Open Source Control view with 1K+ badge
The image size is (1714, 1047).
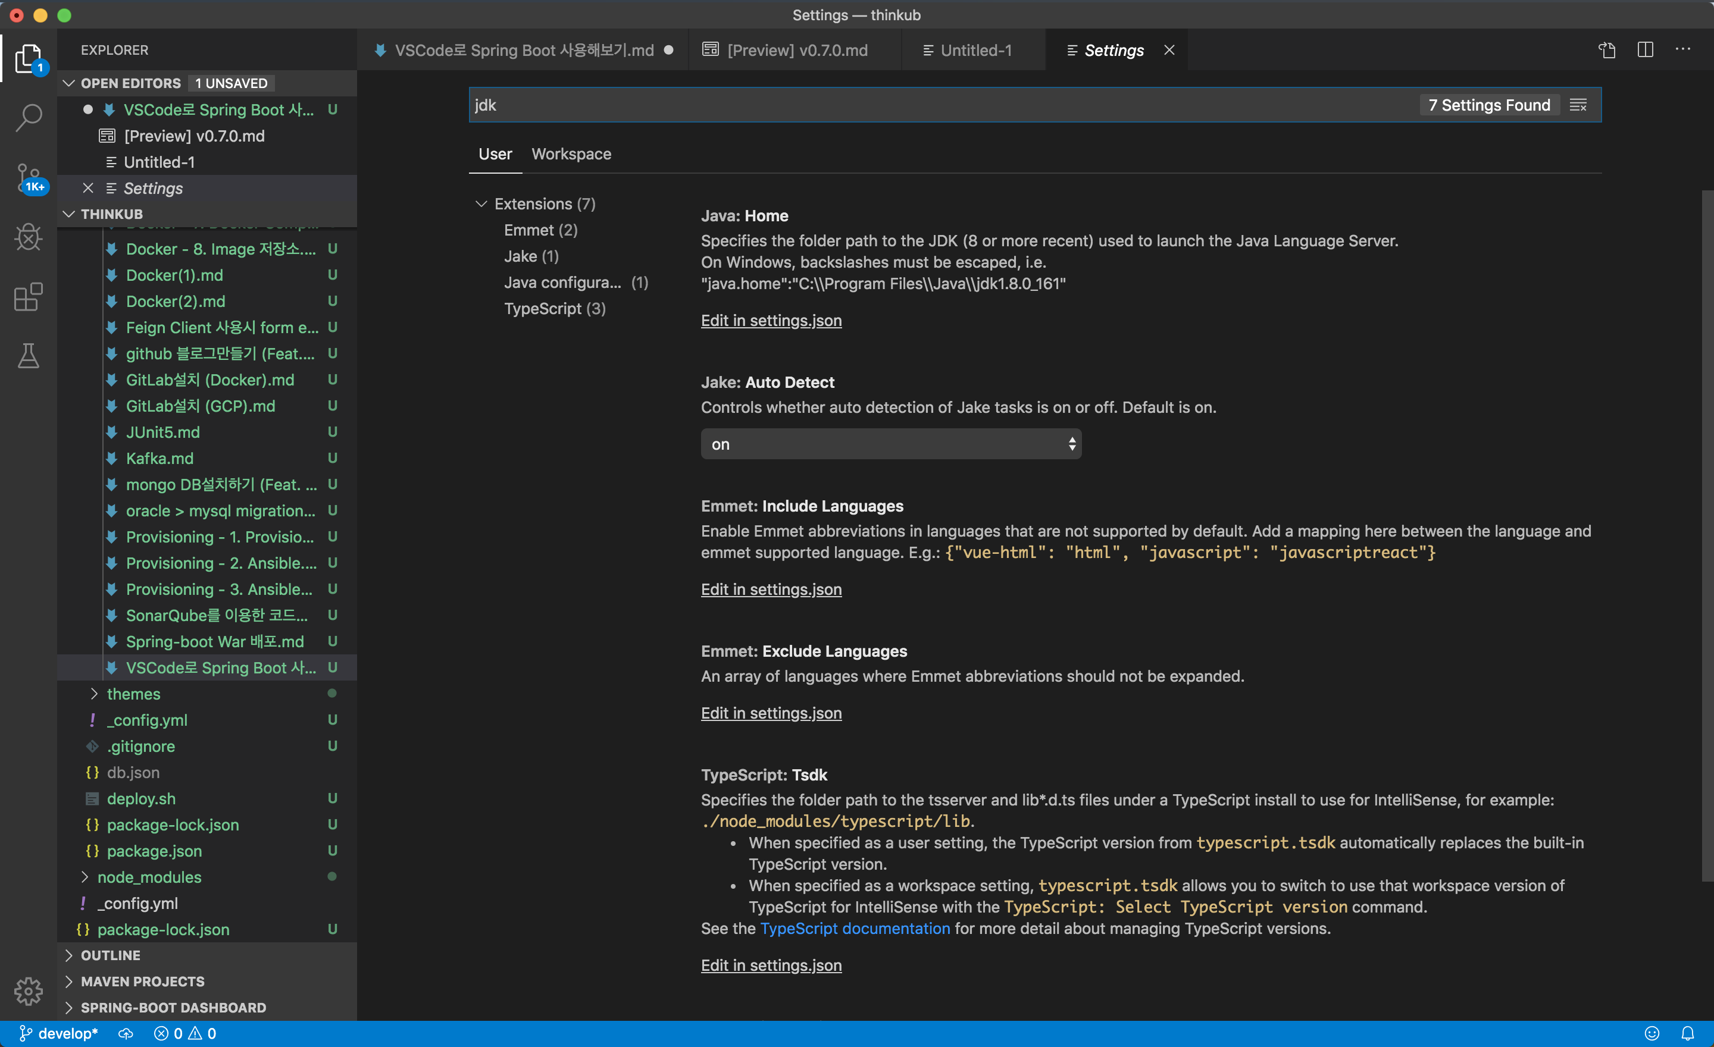pos(29,178)
